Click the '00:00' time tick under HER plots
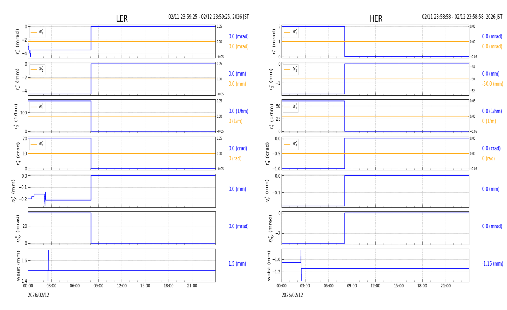This screenshot has height=310, width=507. tap(282, 286)
